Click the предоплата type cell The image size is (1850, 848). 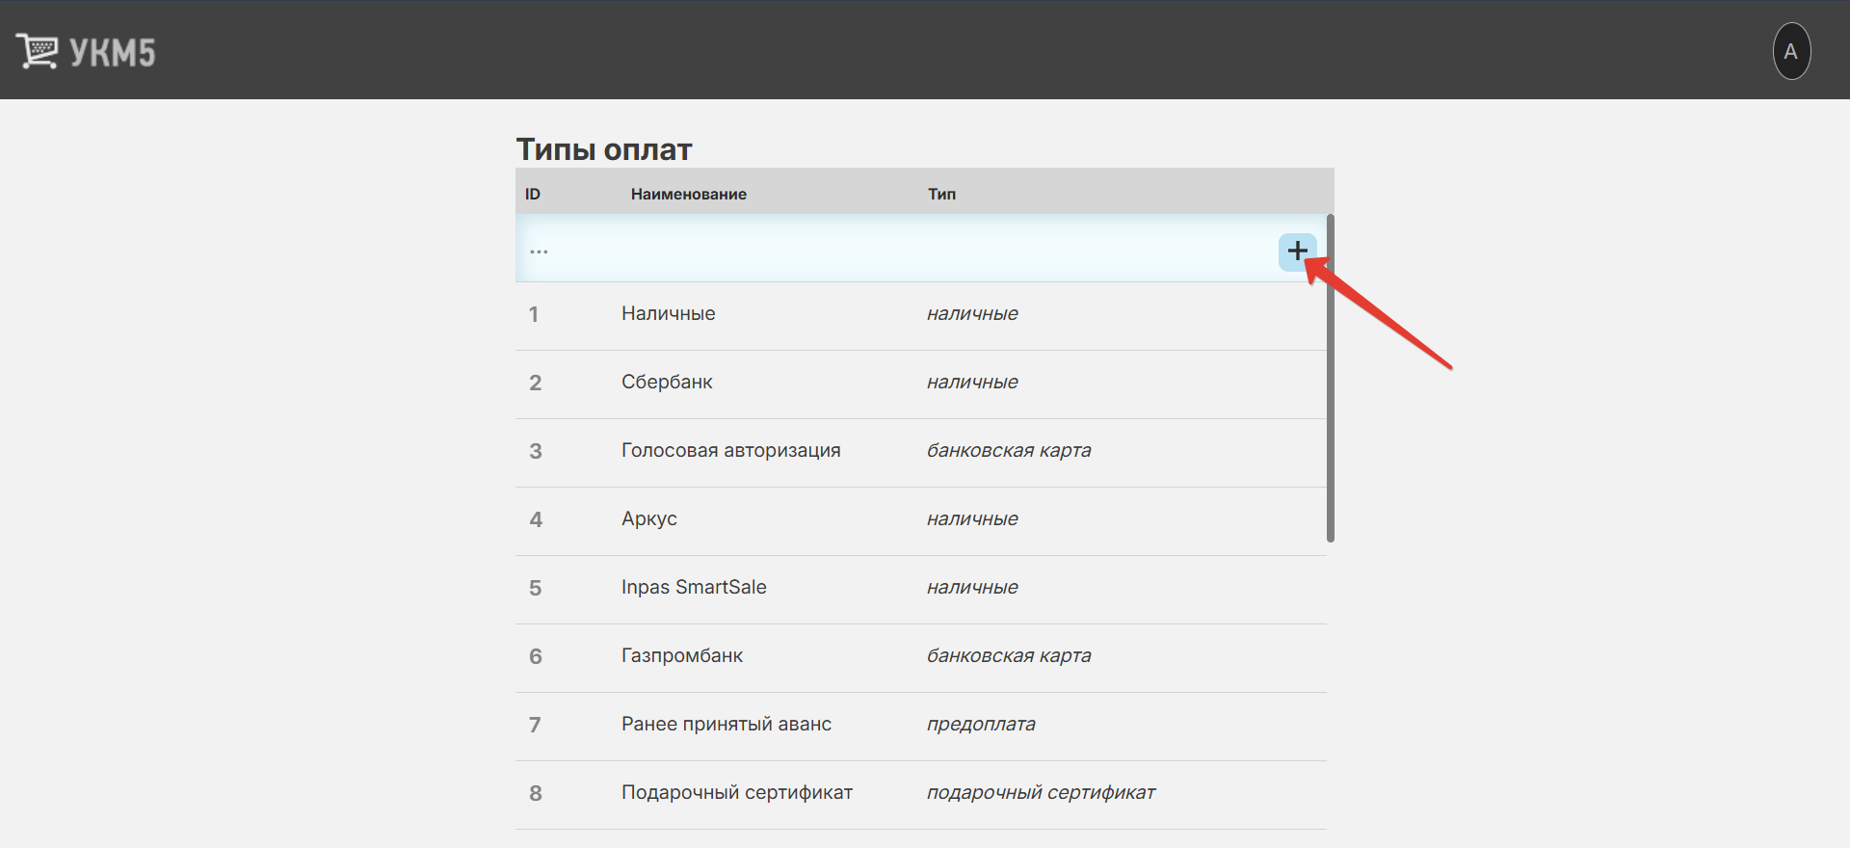[981, 725]
